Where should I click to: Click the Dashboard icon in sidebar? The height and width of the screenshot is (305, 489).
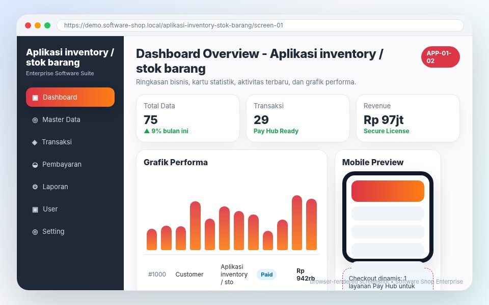click(35, 98)
